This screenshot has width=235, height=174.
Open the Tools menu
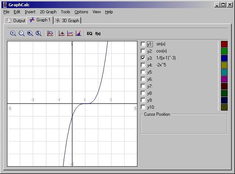[66, 12]
